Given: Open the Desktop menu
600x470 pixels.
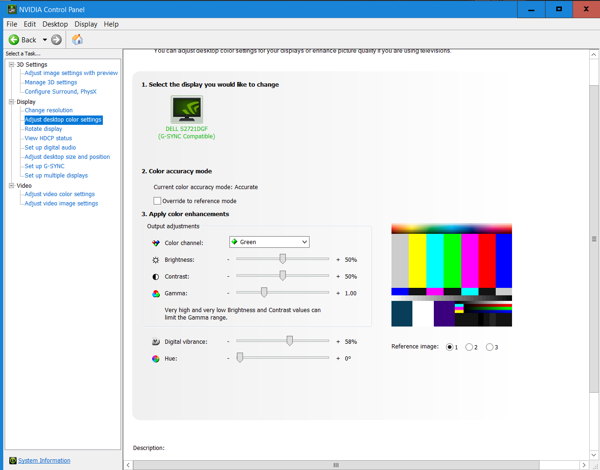Looking at the screenshot, I should 55,24.
